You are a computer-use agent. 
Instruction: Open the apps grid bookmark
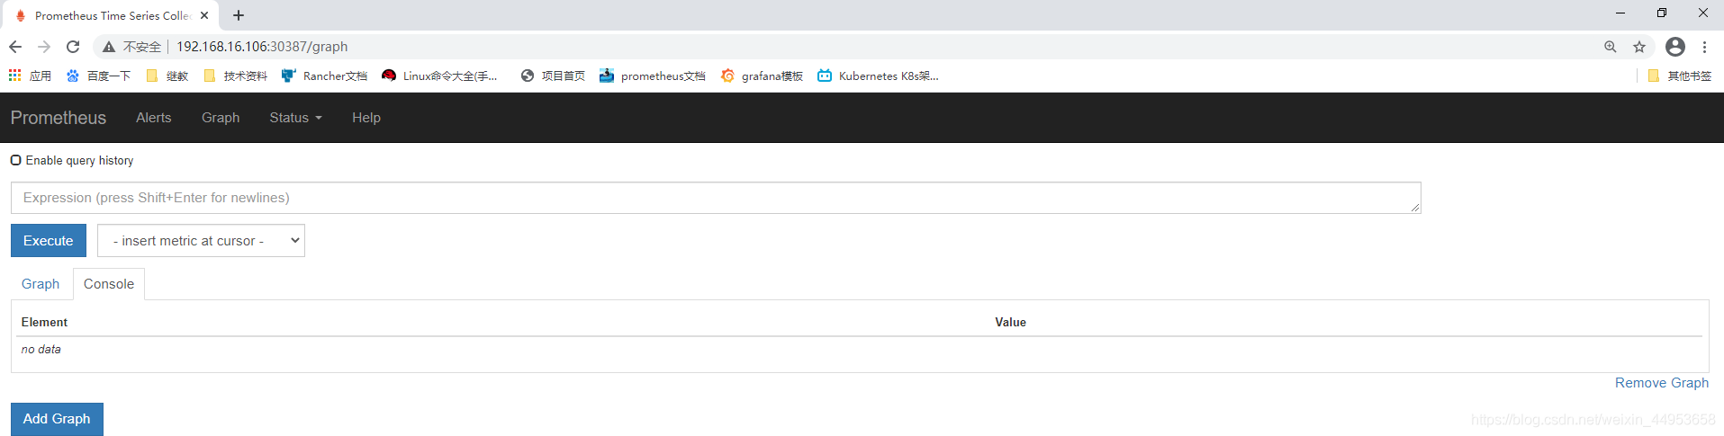point(30,76)
